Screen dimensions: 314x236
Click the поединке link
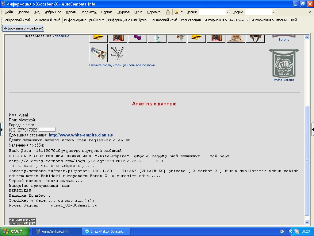62,36
